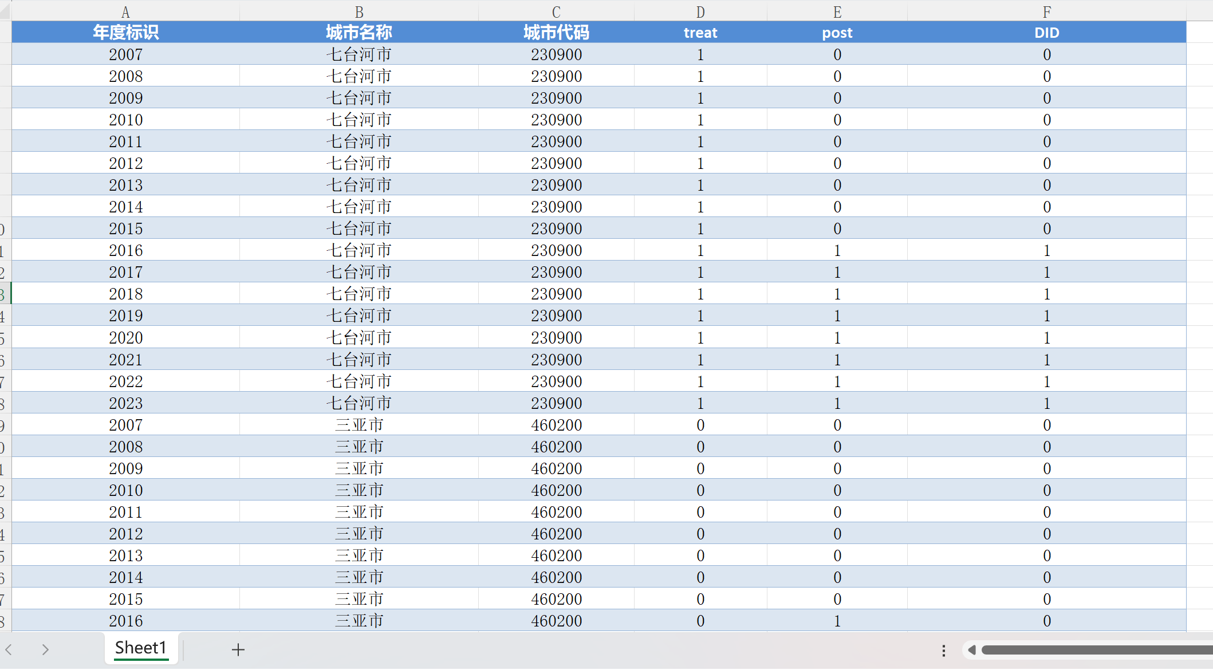Click the previous sheet navigation arrow
1213x670 pixels.
(9, 649)
